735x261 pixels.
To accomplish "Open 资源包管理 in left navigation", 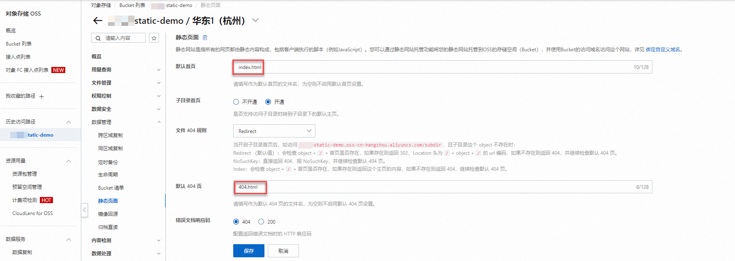I will (x=25, y=174).
